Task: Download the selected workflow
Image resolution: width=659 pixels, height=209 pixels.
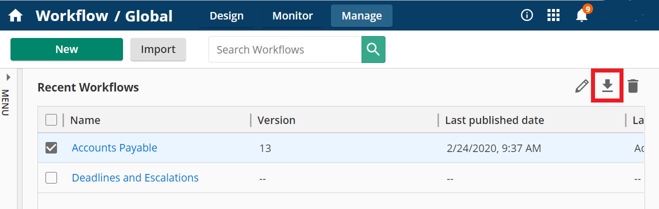Action: pos(607,86)
